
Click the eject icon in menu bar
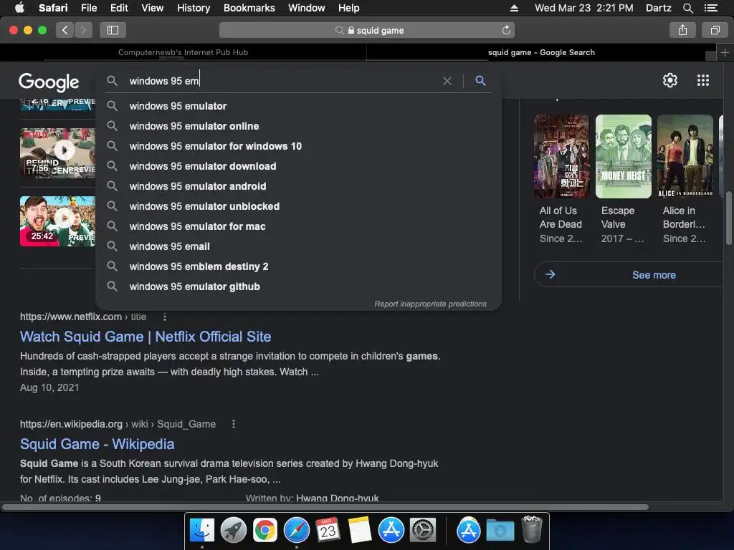click(x=514, y=8)
